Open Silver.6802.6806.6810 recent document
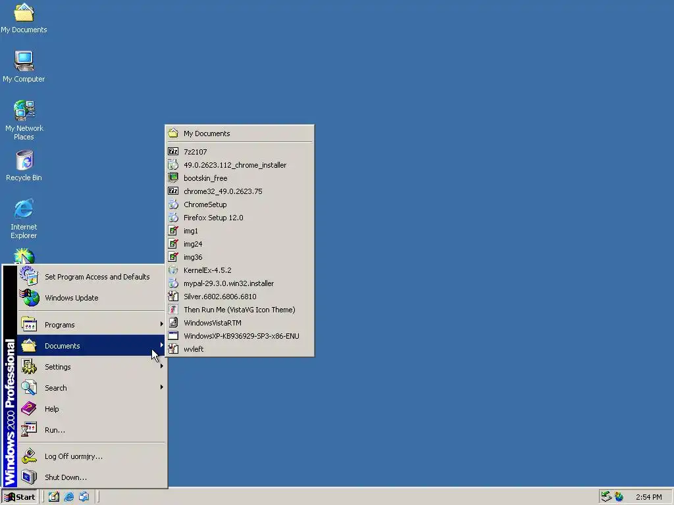674x505 pixels. [x=240, y=297]
